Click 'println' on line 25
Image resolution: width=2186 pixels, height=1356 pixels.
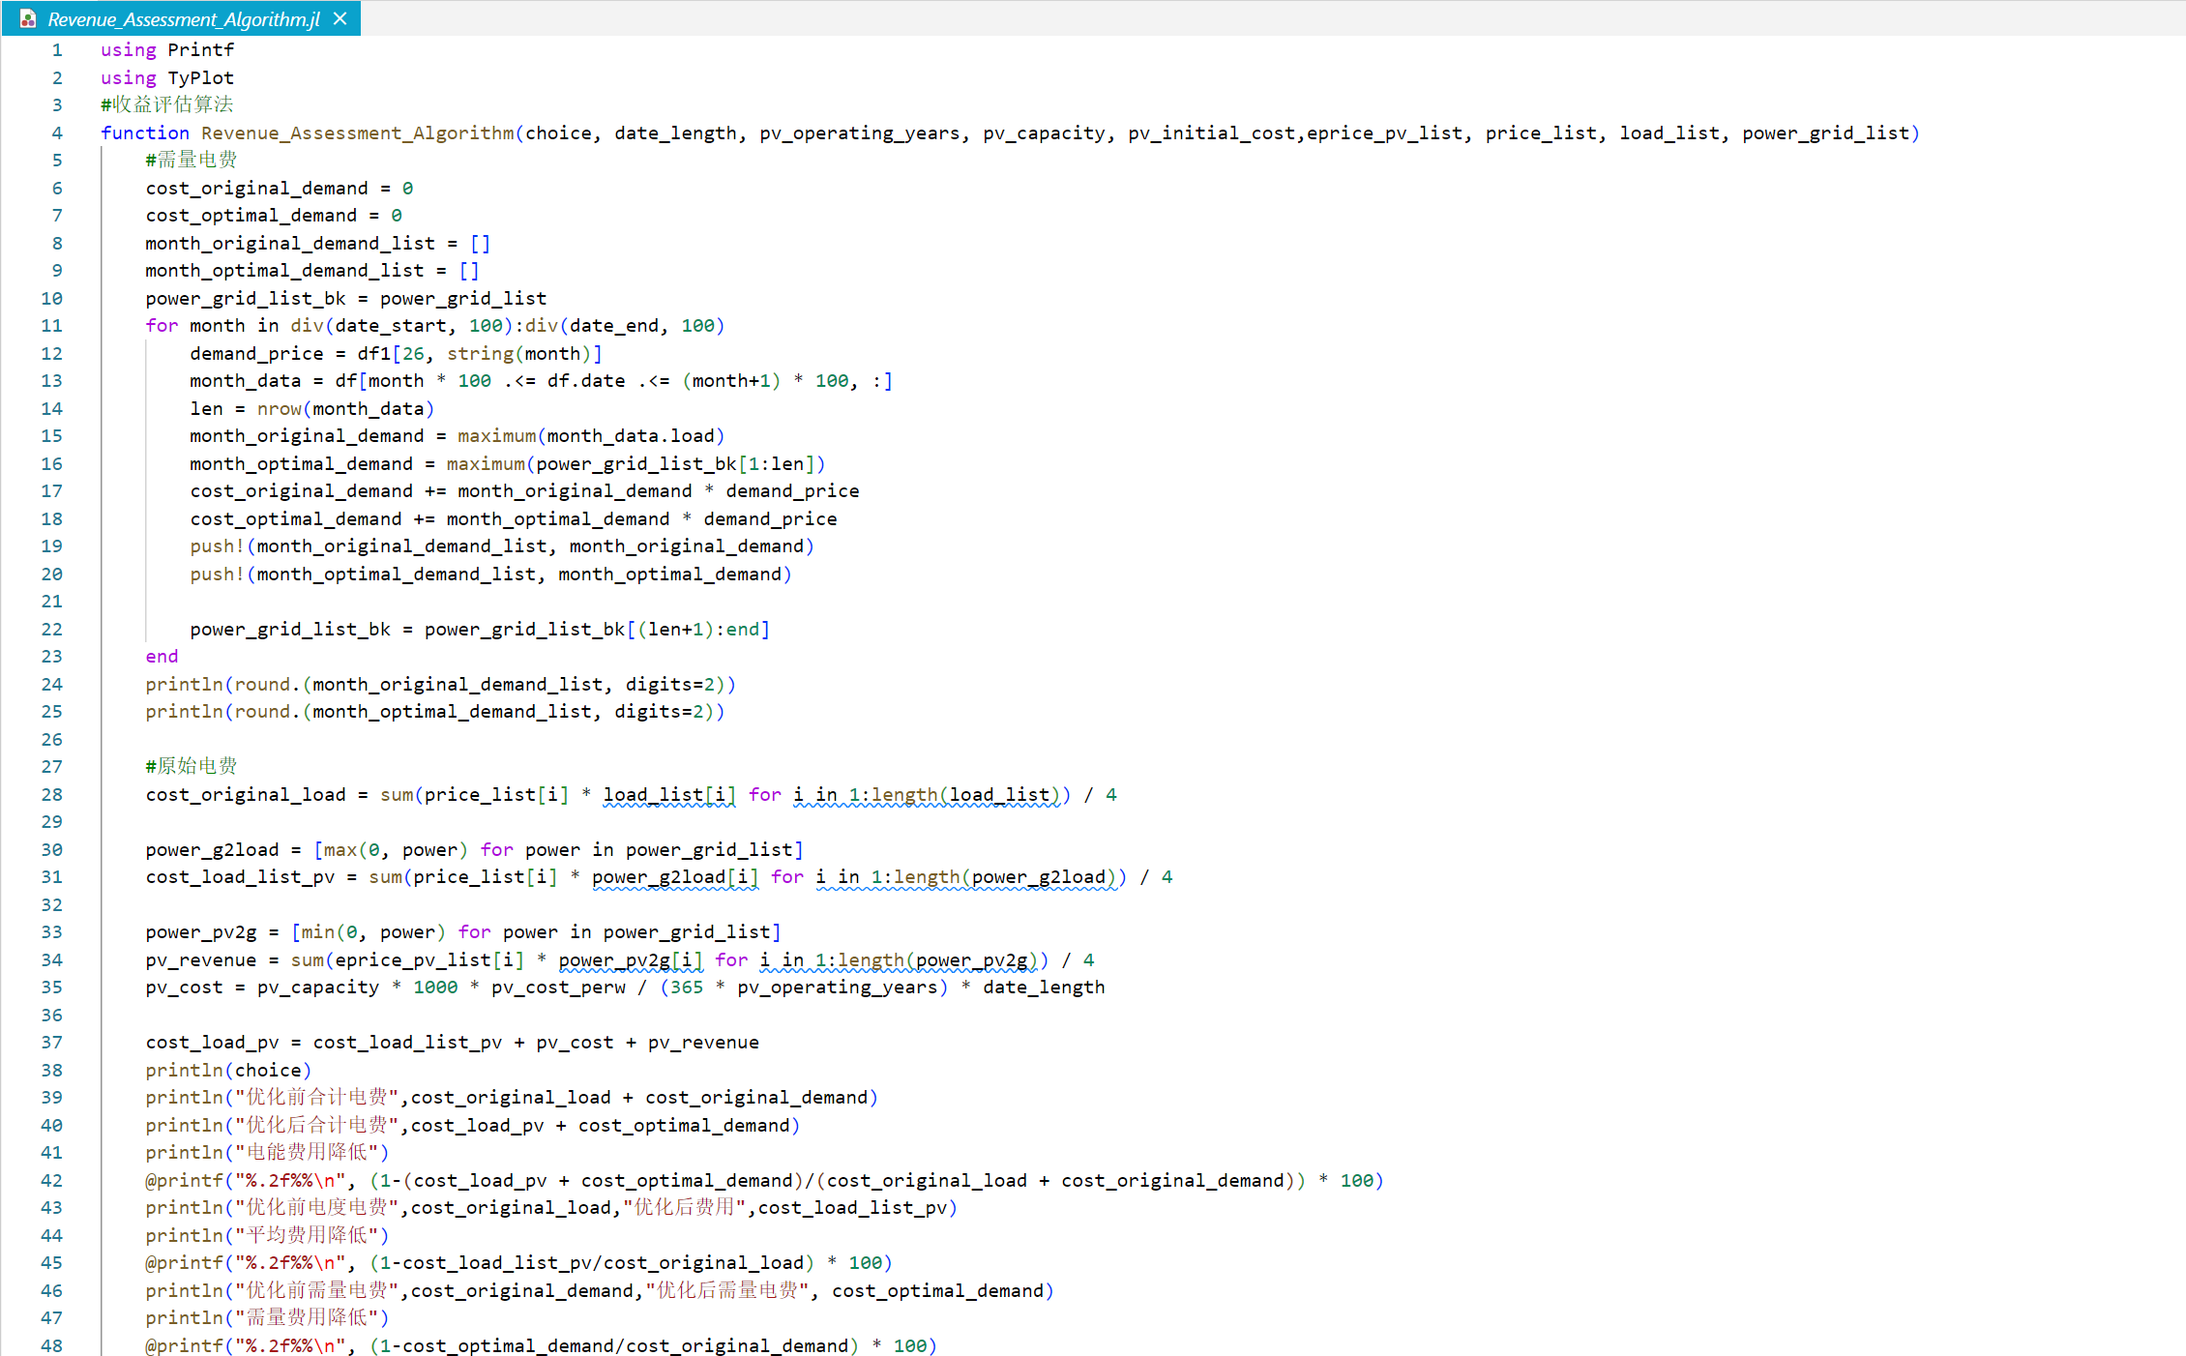pyautogui.click(x=184, y=711)
